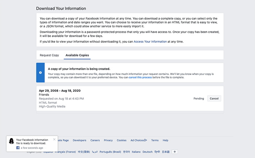Viewport: 255px width, 158px height.
Task: Open the Terms footer link
Action: 155,140
